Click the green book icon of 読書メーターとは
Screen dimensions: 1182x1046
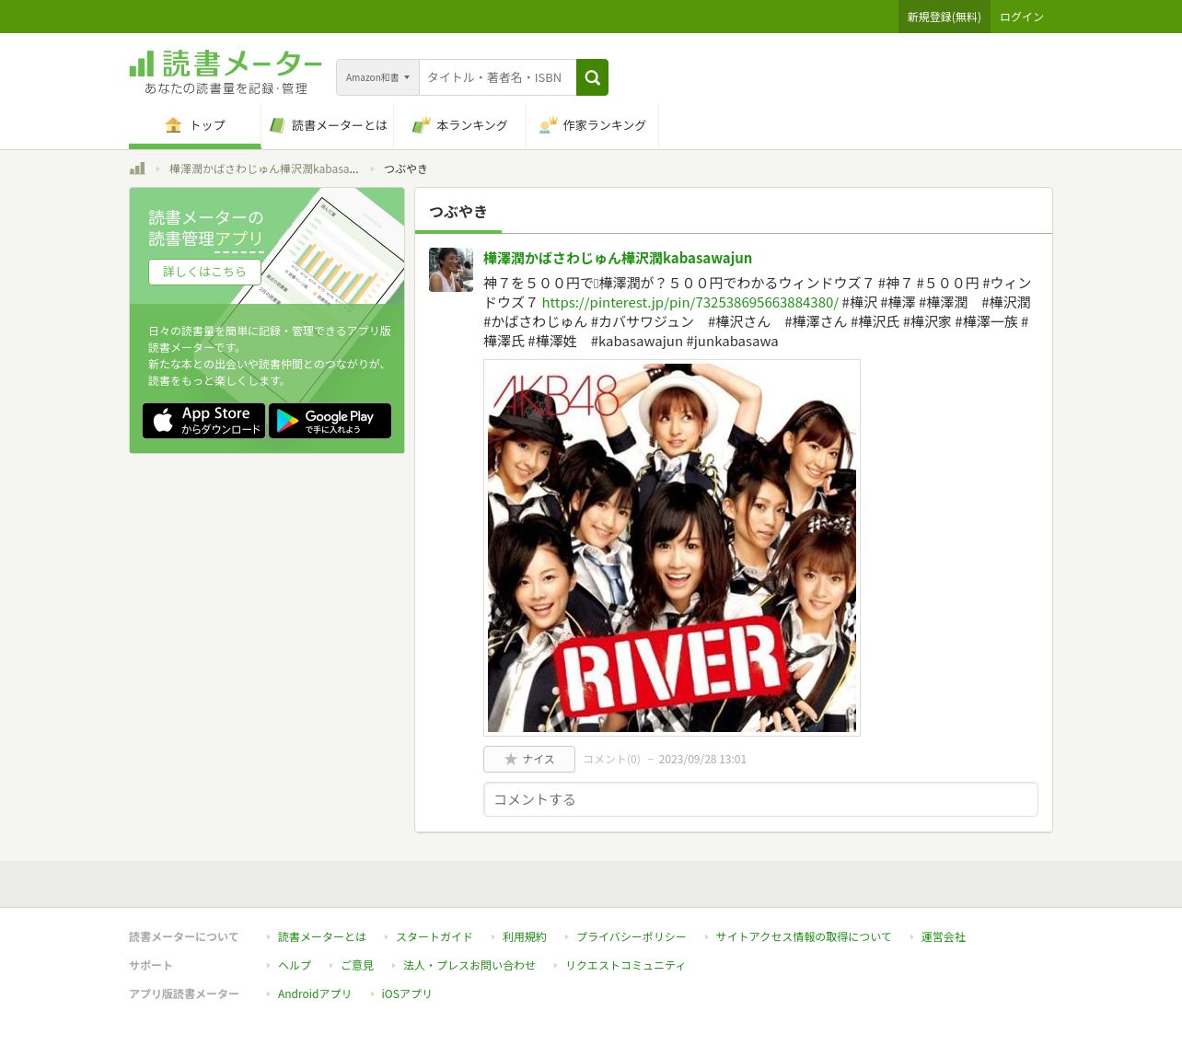point(276,125)
